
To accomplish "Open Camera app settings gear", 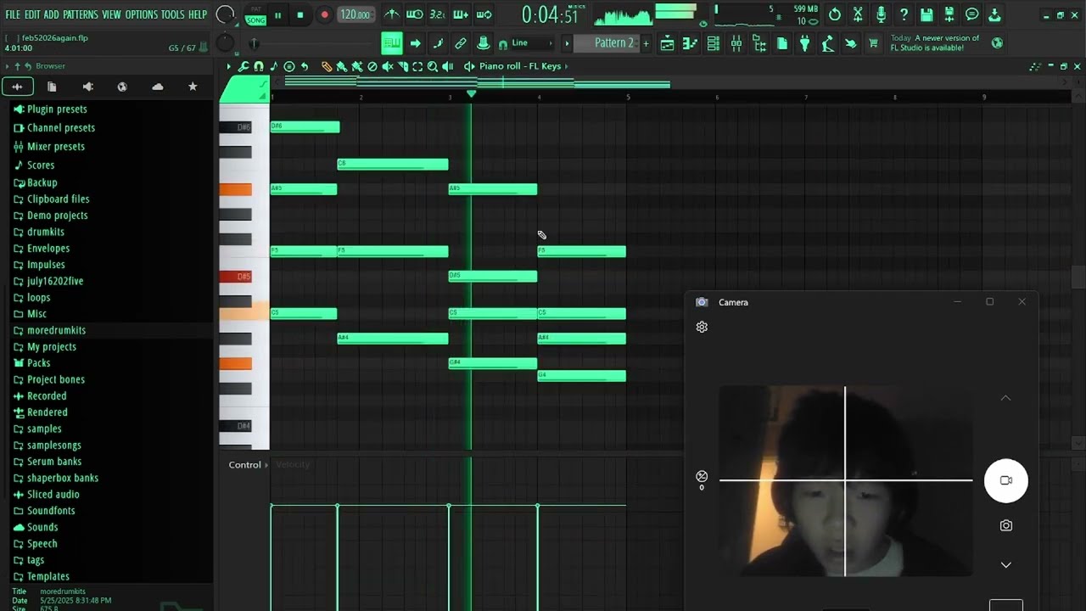I will [702, 327].
